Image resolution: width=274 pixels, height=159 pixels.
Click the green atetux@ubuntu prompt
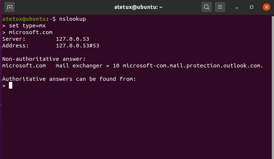click(x=24, y=19)
